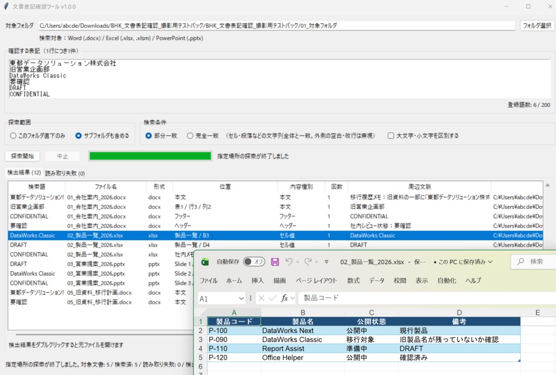Screen dimensions: 556x375
Task: Open the Excel ページ レイアウト tab
Action: point(317,281)
